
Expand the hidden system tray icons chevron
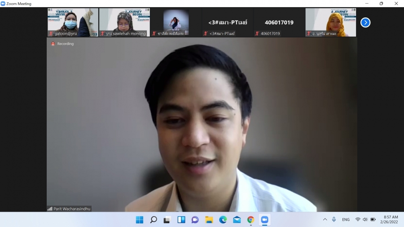click(x=325, y=219)
